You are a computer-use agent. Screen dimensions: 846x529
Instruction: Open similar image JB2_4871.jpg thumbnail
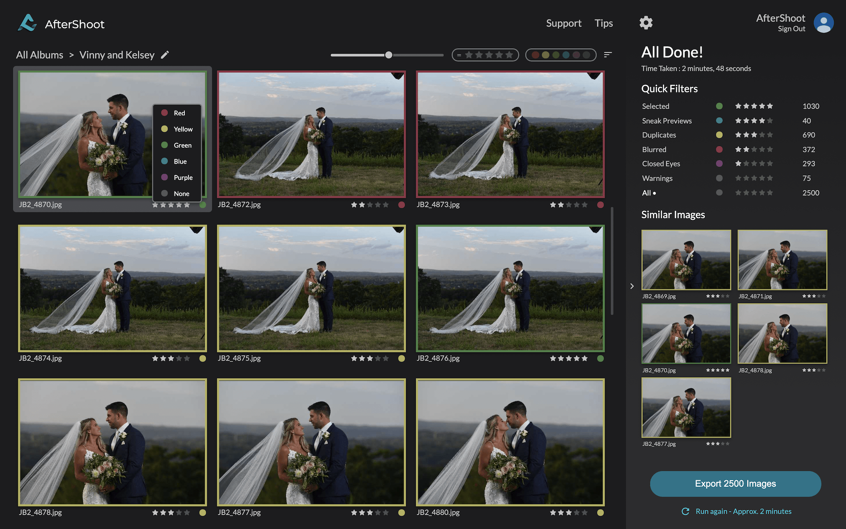pos(782,260)
